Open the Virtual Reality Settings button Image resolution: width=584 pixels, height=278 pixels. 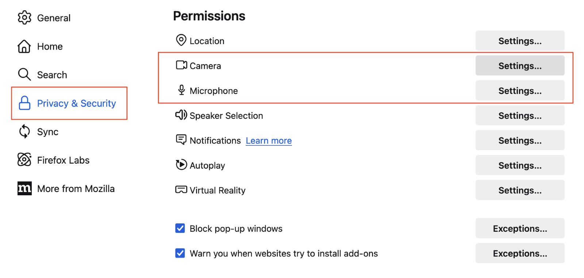[520, 190]
